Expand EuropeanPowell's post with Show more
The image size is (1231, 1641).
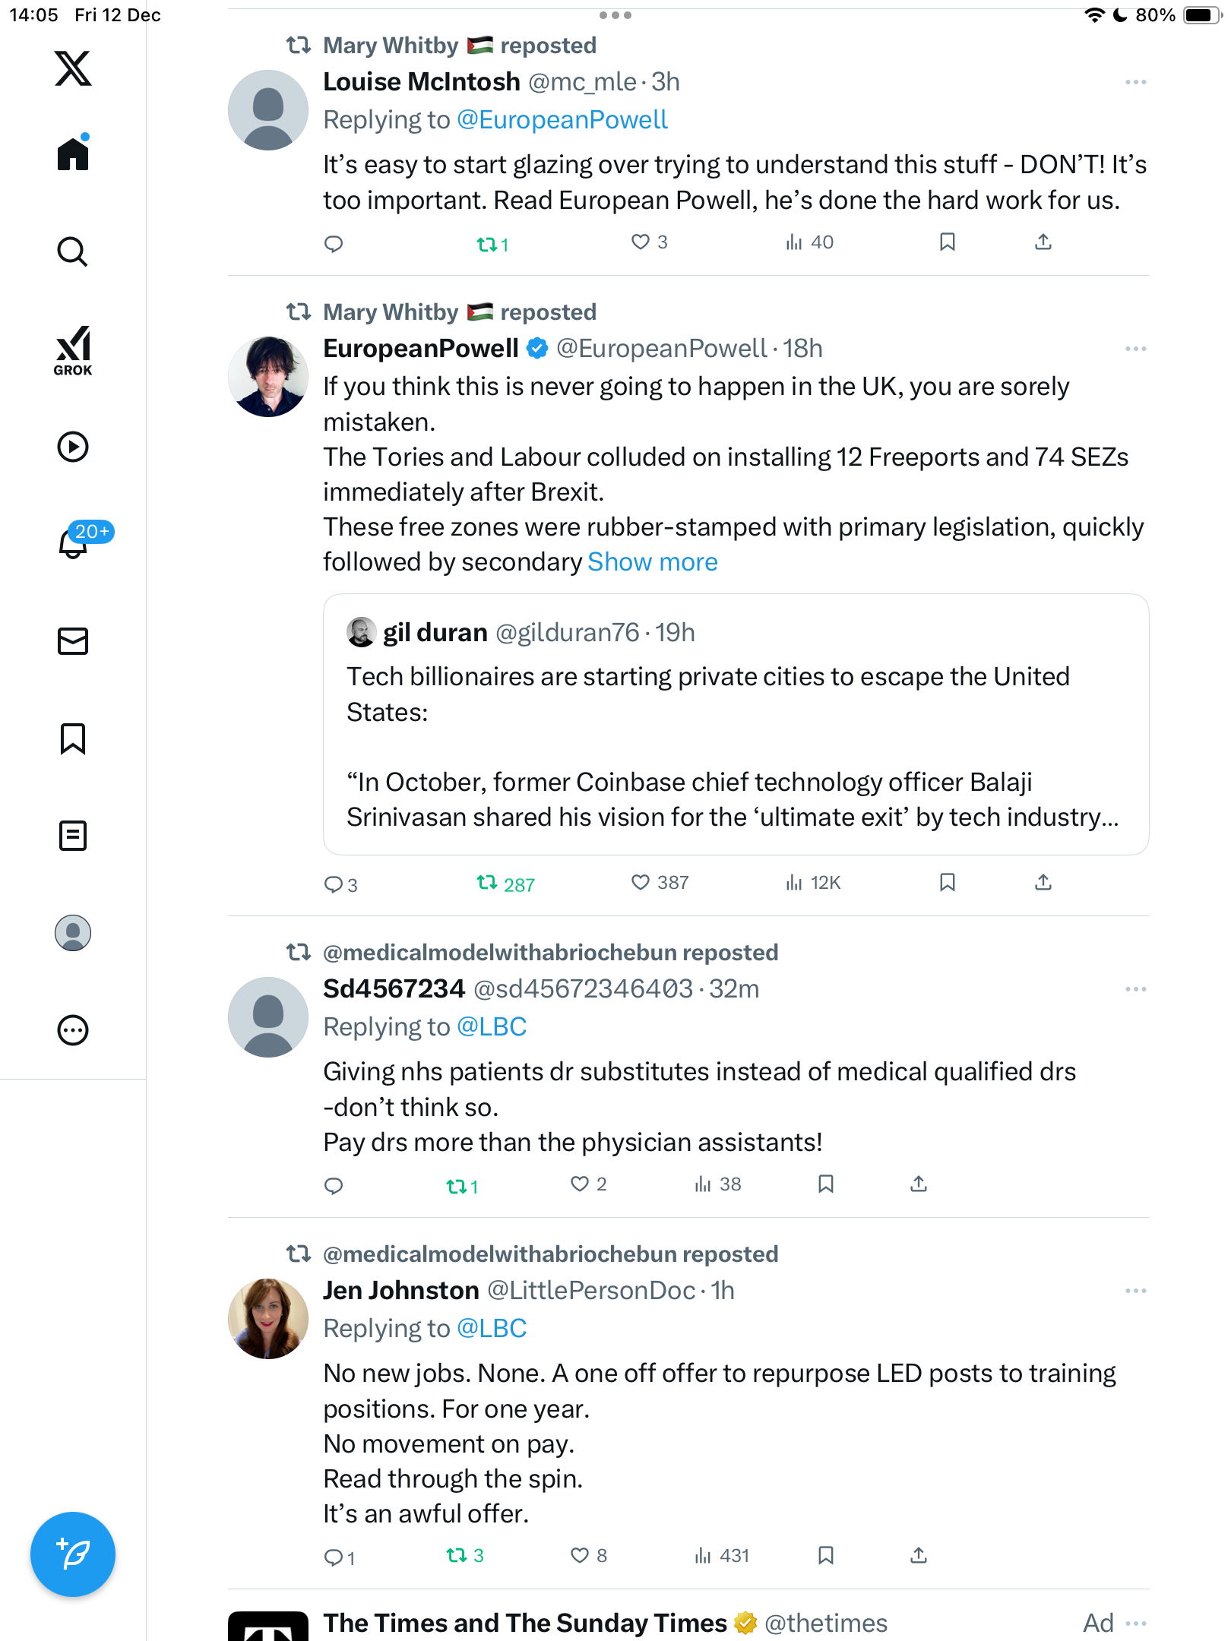click(652, 562)
